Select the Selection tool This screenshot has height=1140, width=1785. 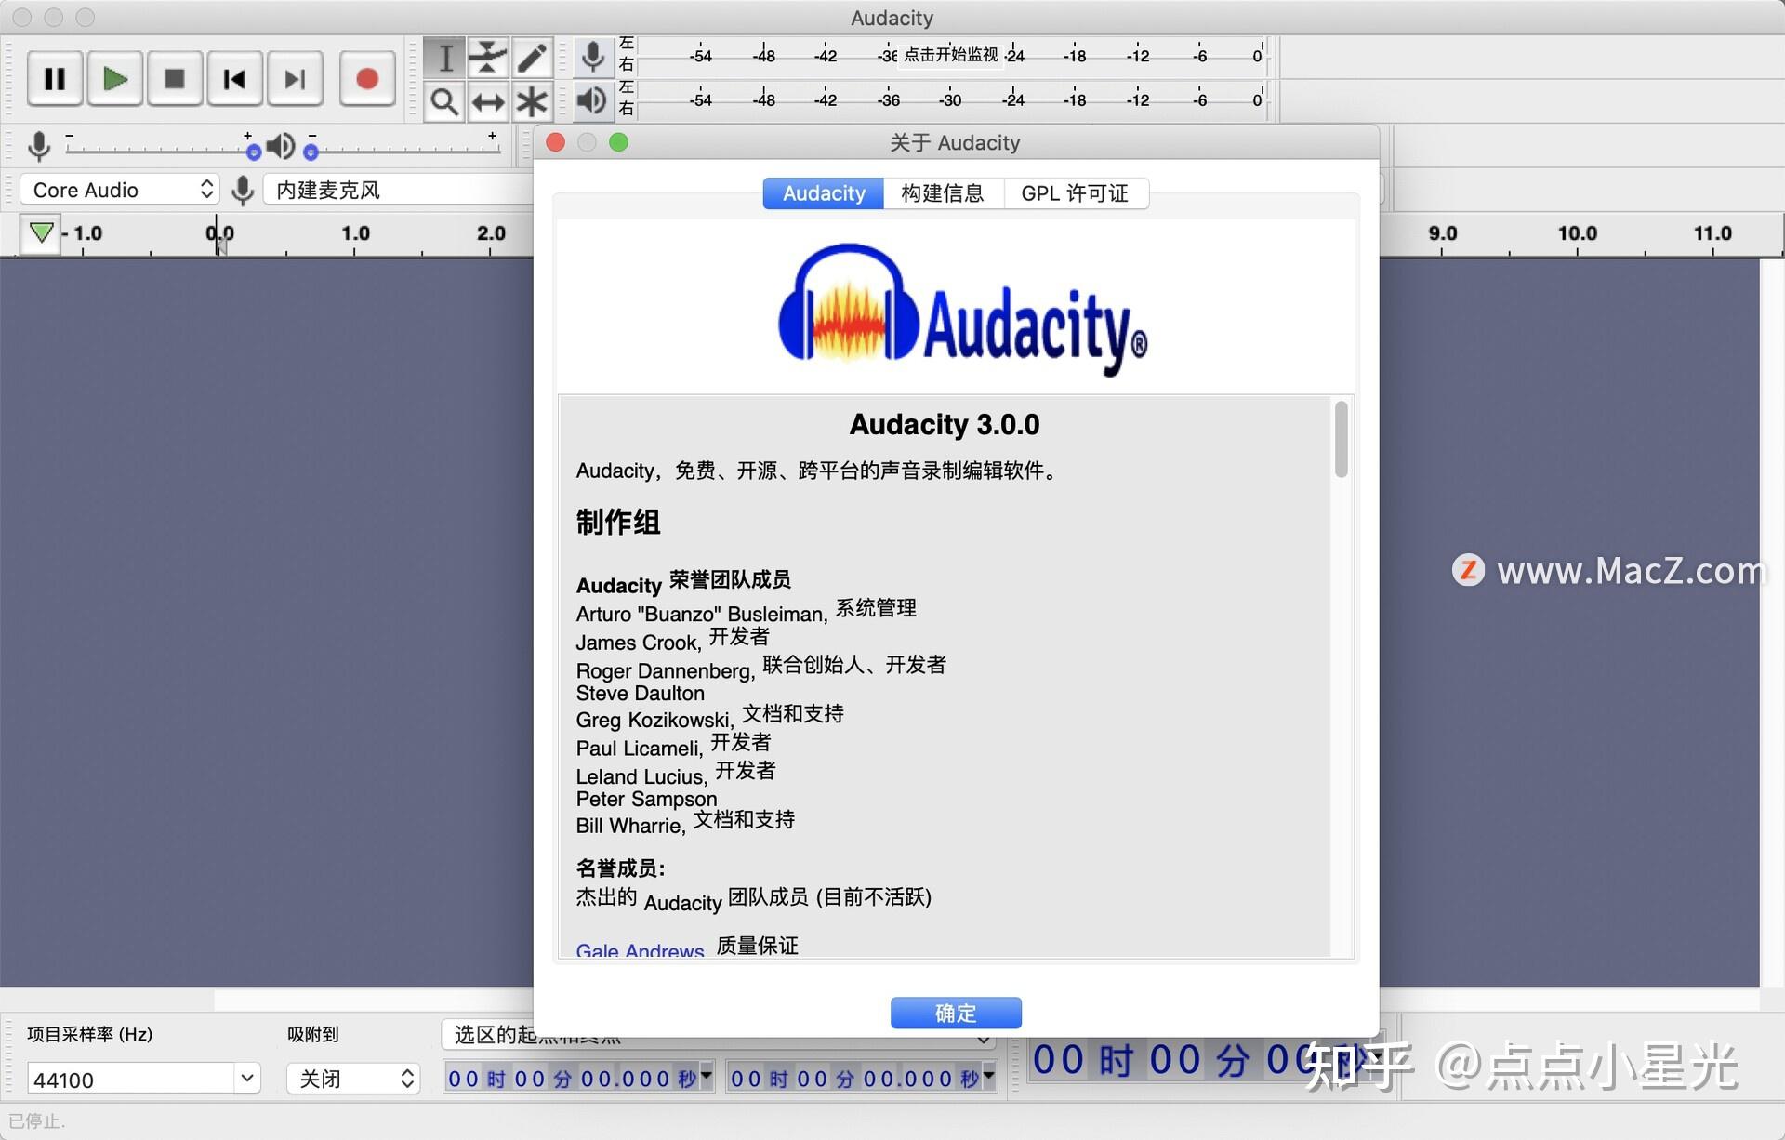click(x=444, y=57)
